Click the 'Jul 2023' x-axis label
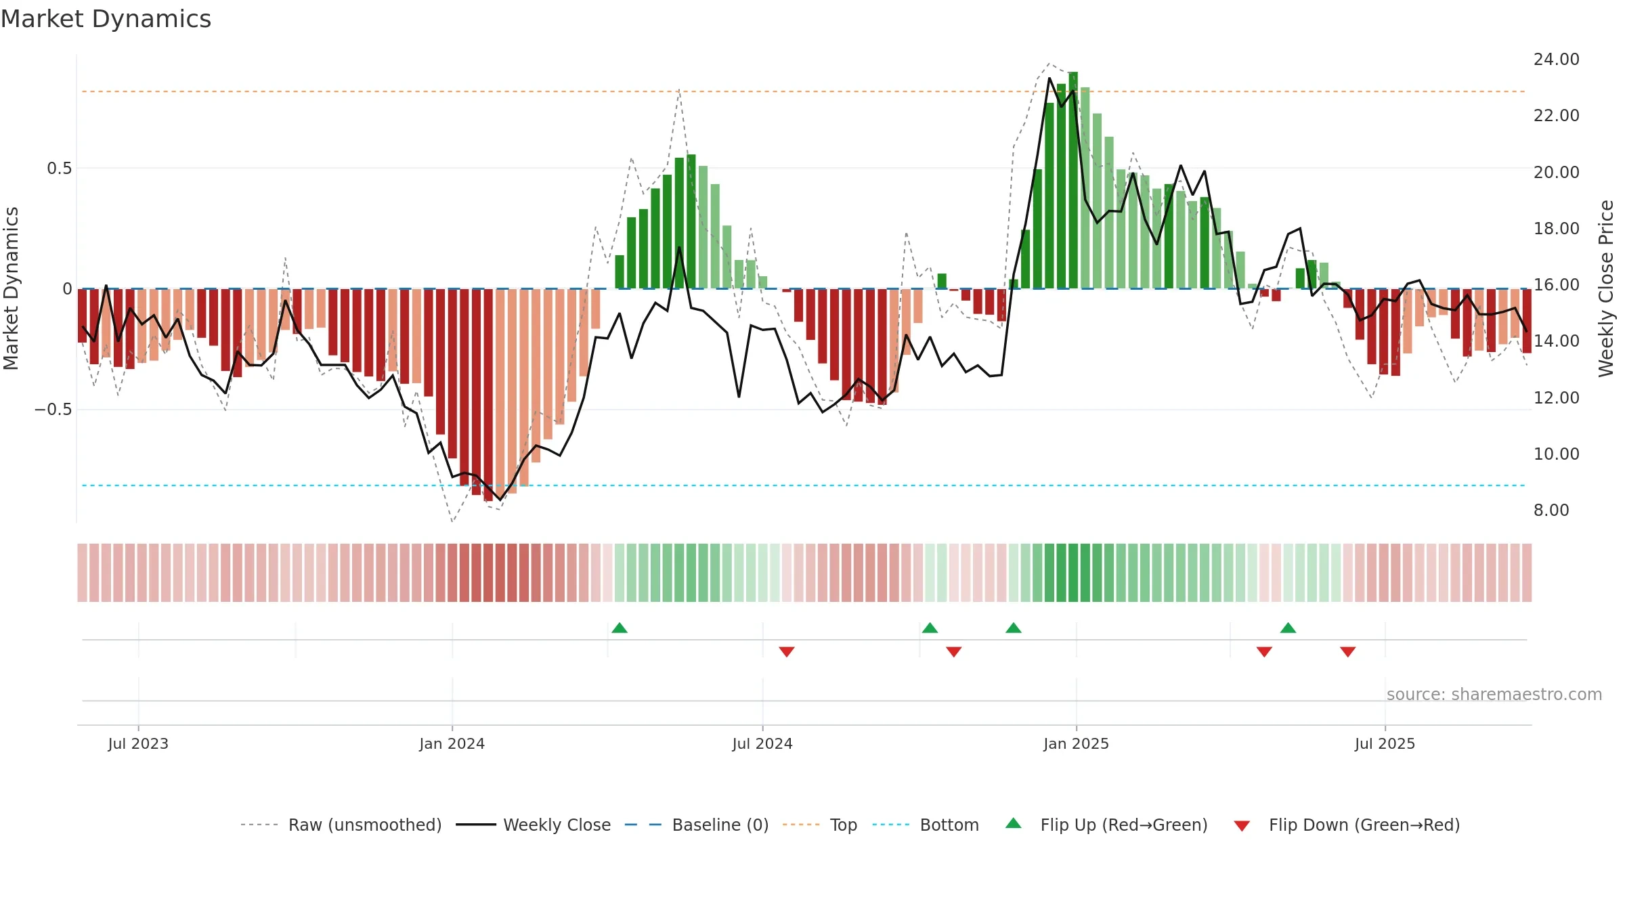This screenshot has width=1625, height=914. [138, 743]
